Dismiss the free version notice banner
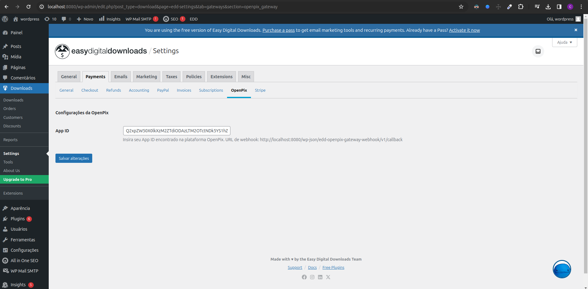This screenshot has width=588, height=289. [x=575, y=30]
